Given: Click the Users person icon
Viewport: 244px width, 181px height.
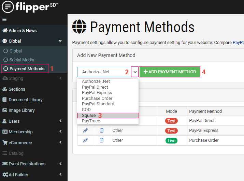Looking at the screenshot, I should [x=4, y=121].
